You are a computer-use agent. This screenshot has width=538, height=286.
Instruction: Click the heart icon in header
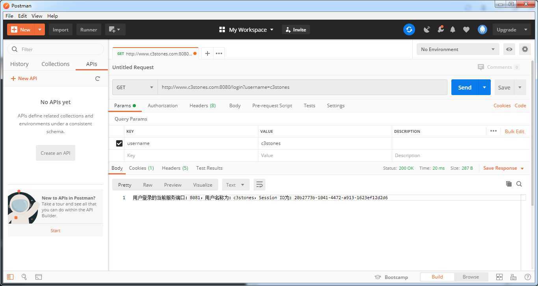point(466,29)
